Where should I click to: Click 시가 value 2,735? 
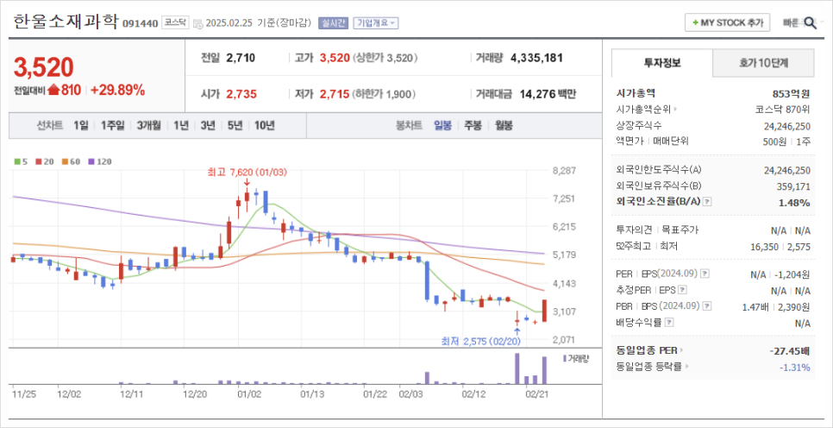point(241,95)
